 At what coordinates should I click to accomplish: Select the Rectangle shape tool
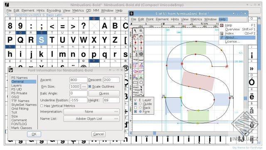tap(135, 83)
